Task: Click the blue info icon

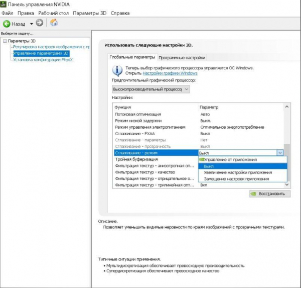Action: [x=117, y=70]
